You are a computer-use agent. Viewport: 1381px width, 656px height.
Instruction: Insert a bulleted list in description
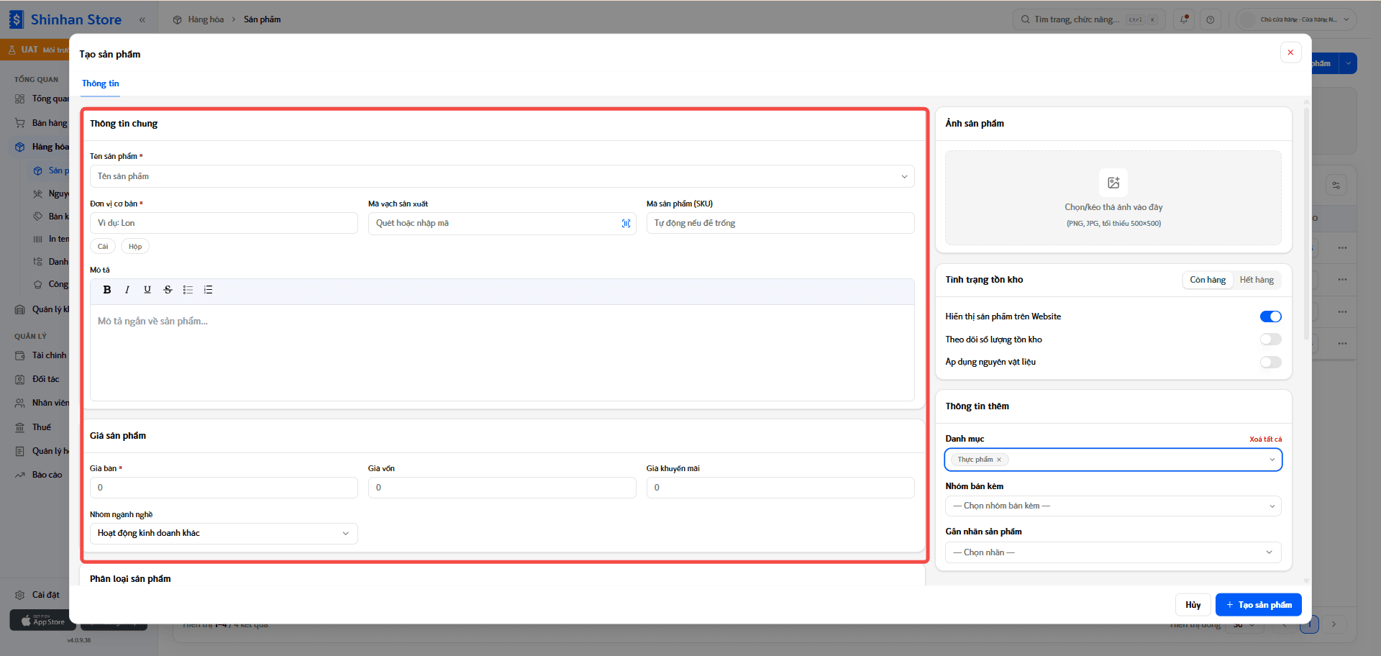pos(188,290)
